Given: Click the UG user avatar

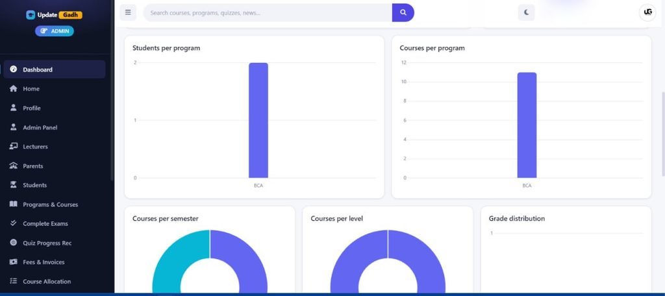Looking at the screenshot, I should point(647,13).
